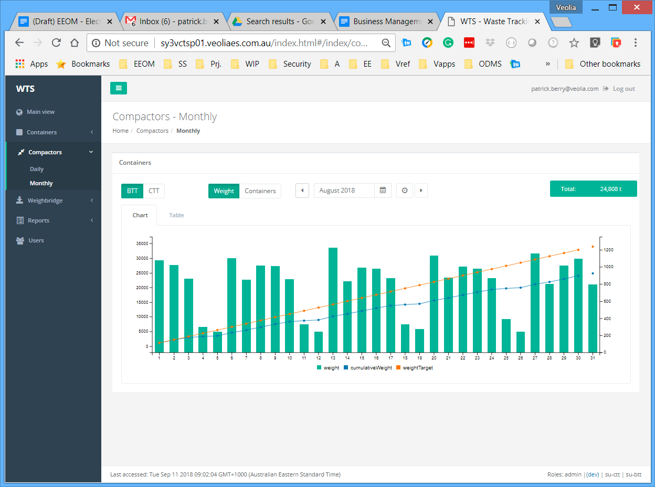655x487 pixels.
Task: Click the day 13 weight bar
Action: (x=333, y=300)
